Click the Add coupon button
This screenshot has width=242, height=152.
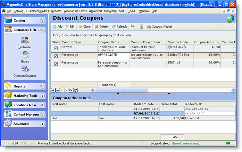[x=58, y=27]
